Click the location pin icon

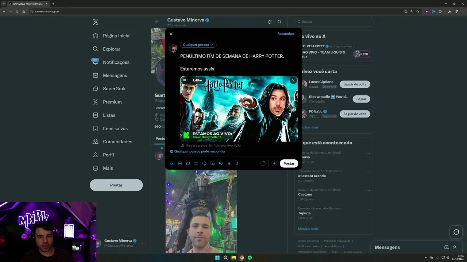click(x=221, y=163)
